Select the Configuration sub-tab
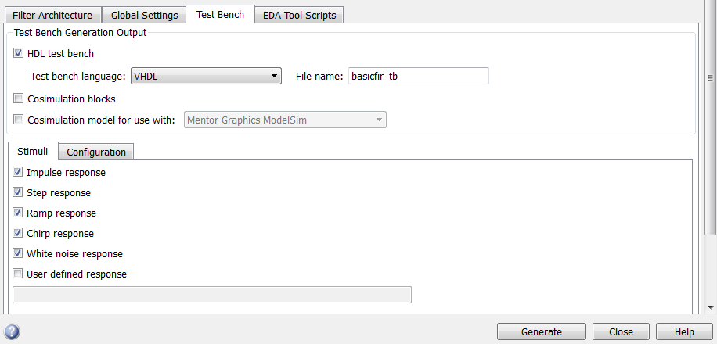The image size is (717, 344). coord(96,152)
